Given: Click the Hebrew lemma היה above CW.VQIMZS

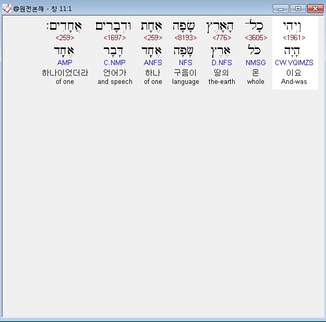Looking at the screenshot, I should [x=292, y=51].
